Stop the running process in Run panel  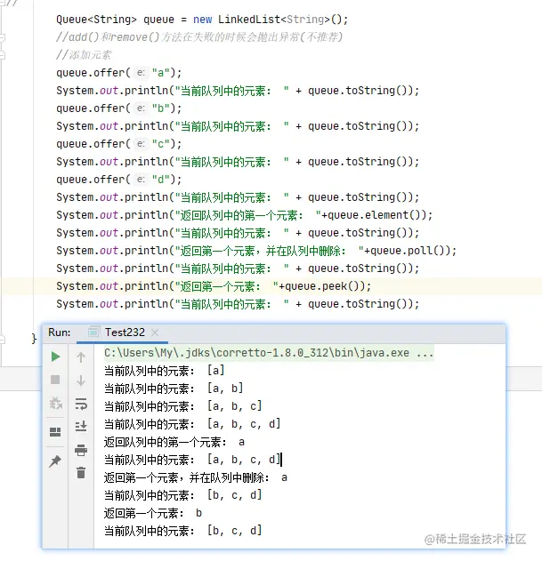pyautogui.click(x=55, y=380)
